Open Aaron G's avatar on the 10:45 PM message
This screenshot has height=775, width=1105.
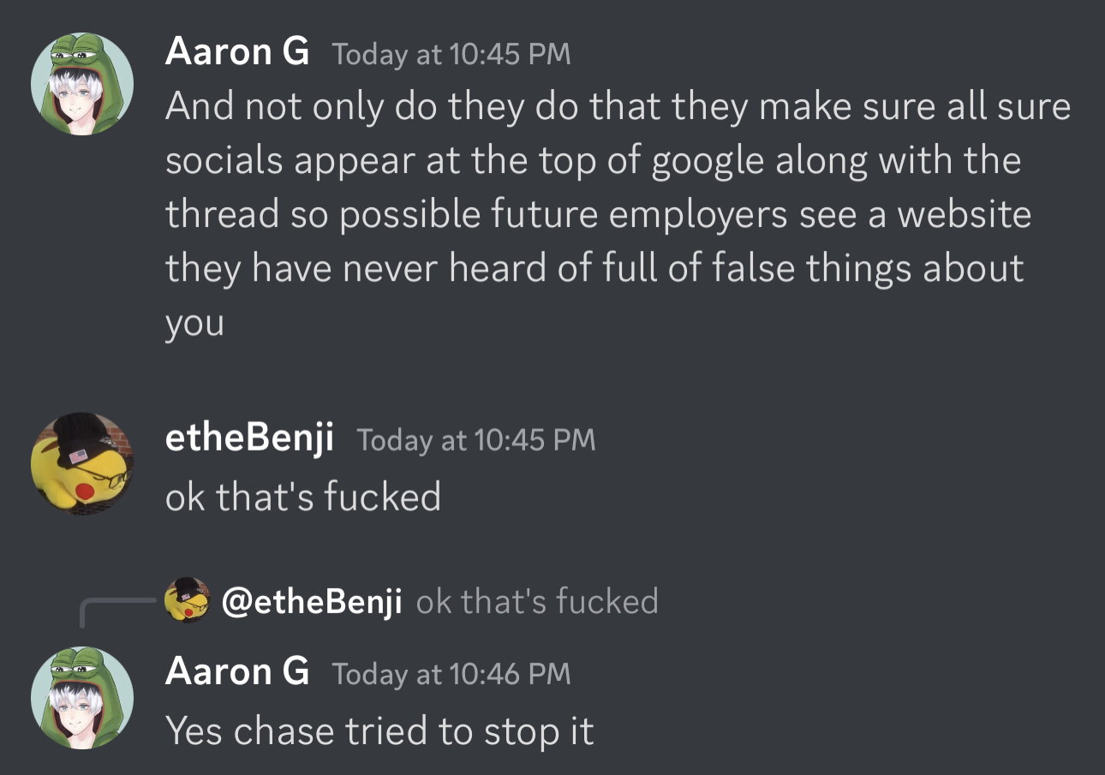(82, 84)
